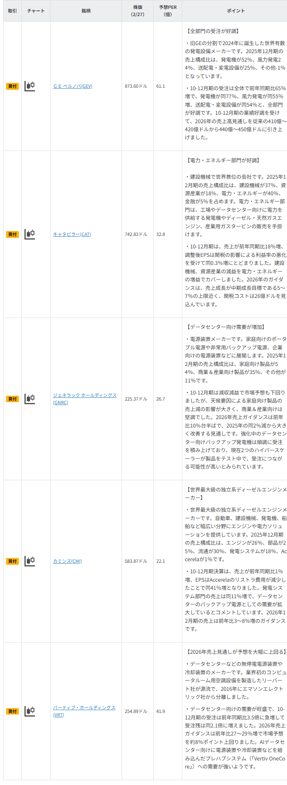287x785 pixels.
Task: Click the ポイント column header
Action: tap(236, 11)
